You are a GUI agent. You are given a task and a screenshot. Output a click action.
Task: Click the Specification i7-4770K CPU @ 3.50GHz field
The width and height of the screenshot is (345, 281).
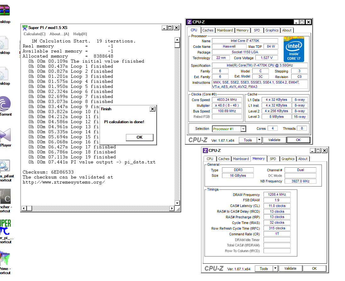click(260, 65)
